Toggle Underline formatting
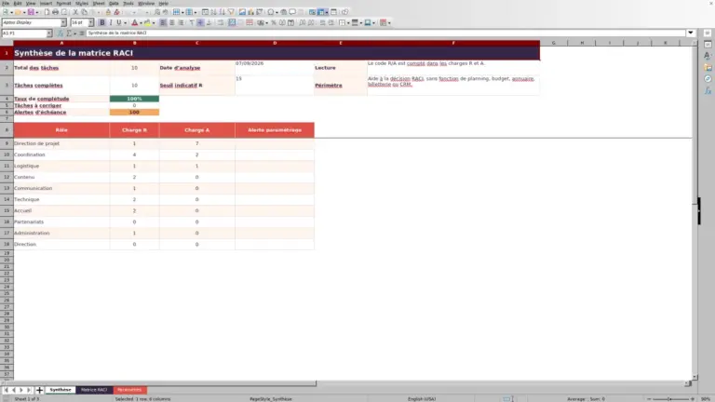Screen dimensions: 715x402 point(119,22)
